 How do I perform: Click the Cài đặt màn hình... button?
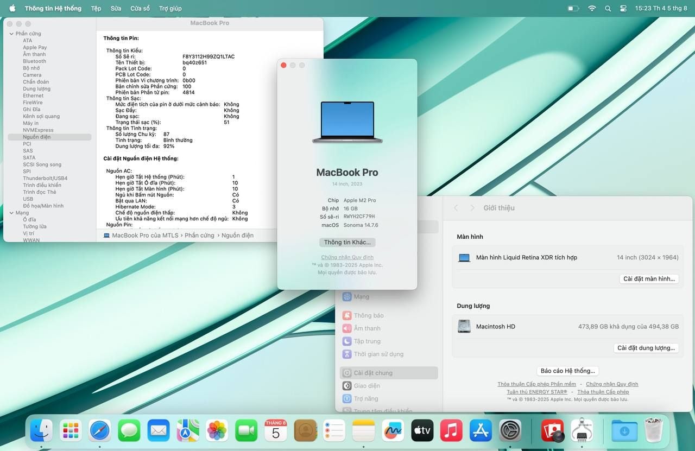(x=649, y=279)
